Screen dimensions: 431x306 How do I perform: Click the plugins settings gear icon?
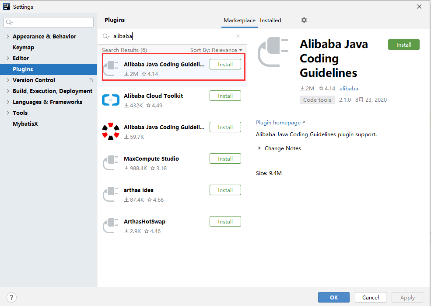[x=304, y=20]
